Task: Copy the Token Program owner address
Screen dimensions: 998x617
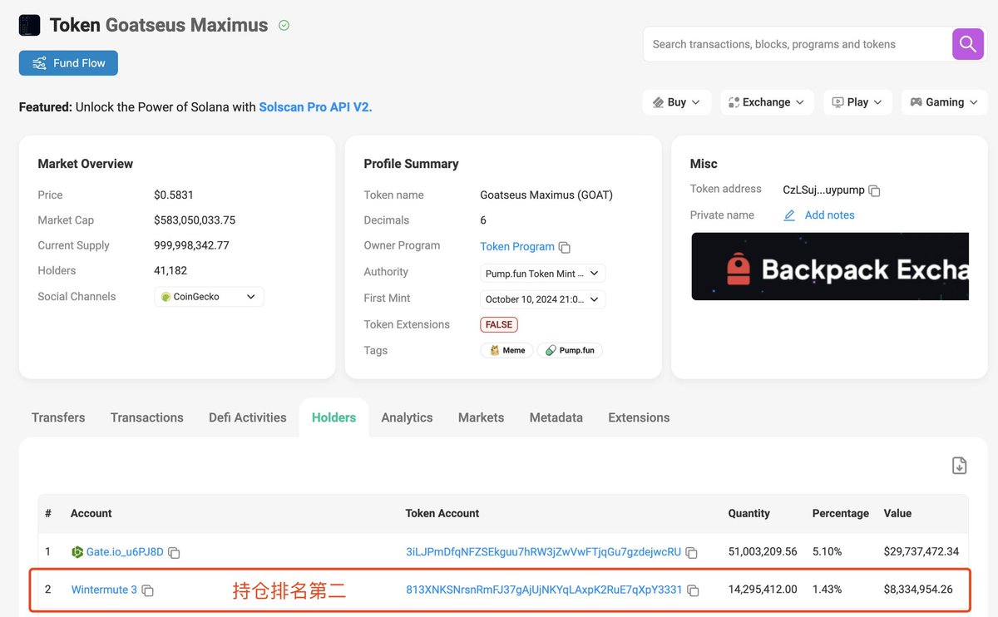Action: [x=565, y=247]
